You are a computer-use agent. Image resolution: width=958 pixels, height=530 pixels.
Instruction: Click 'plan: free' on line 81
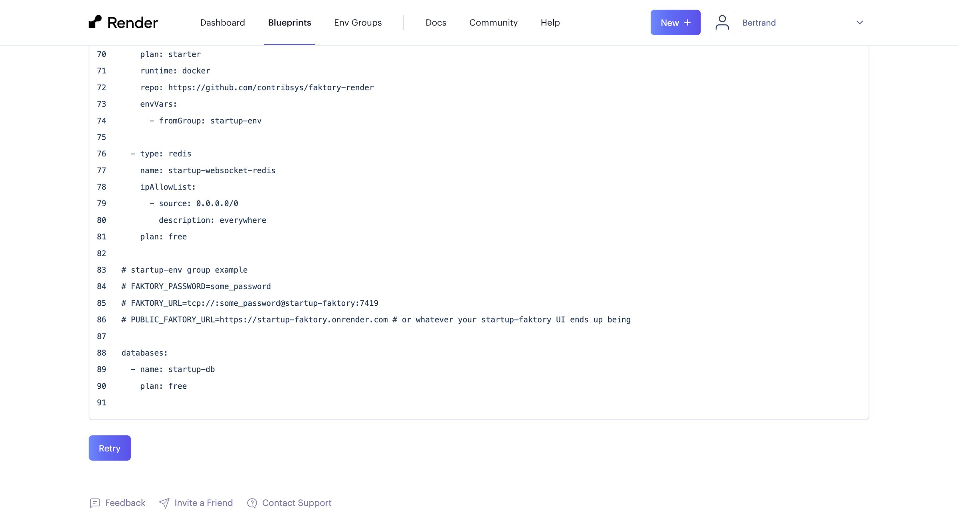point(163,237)
